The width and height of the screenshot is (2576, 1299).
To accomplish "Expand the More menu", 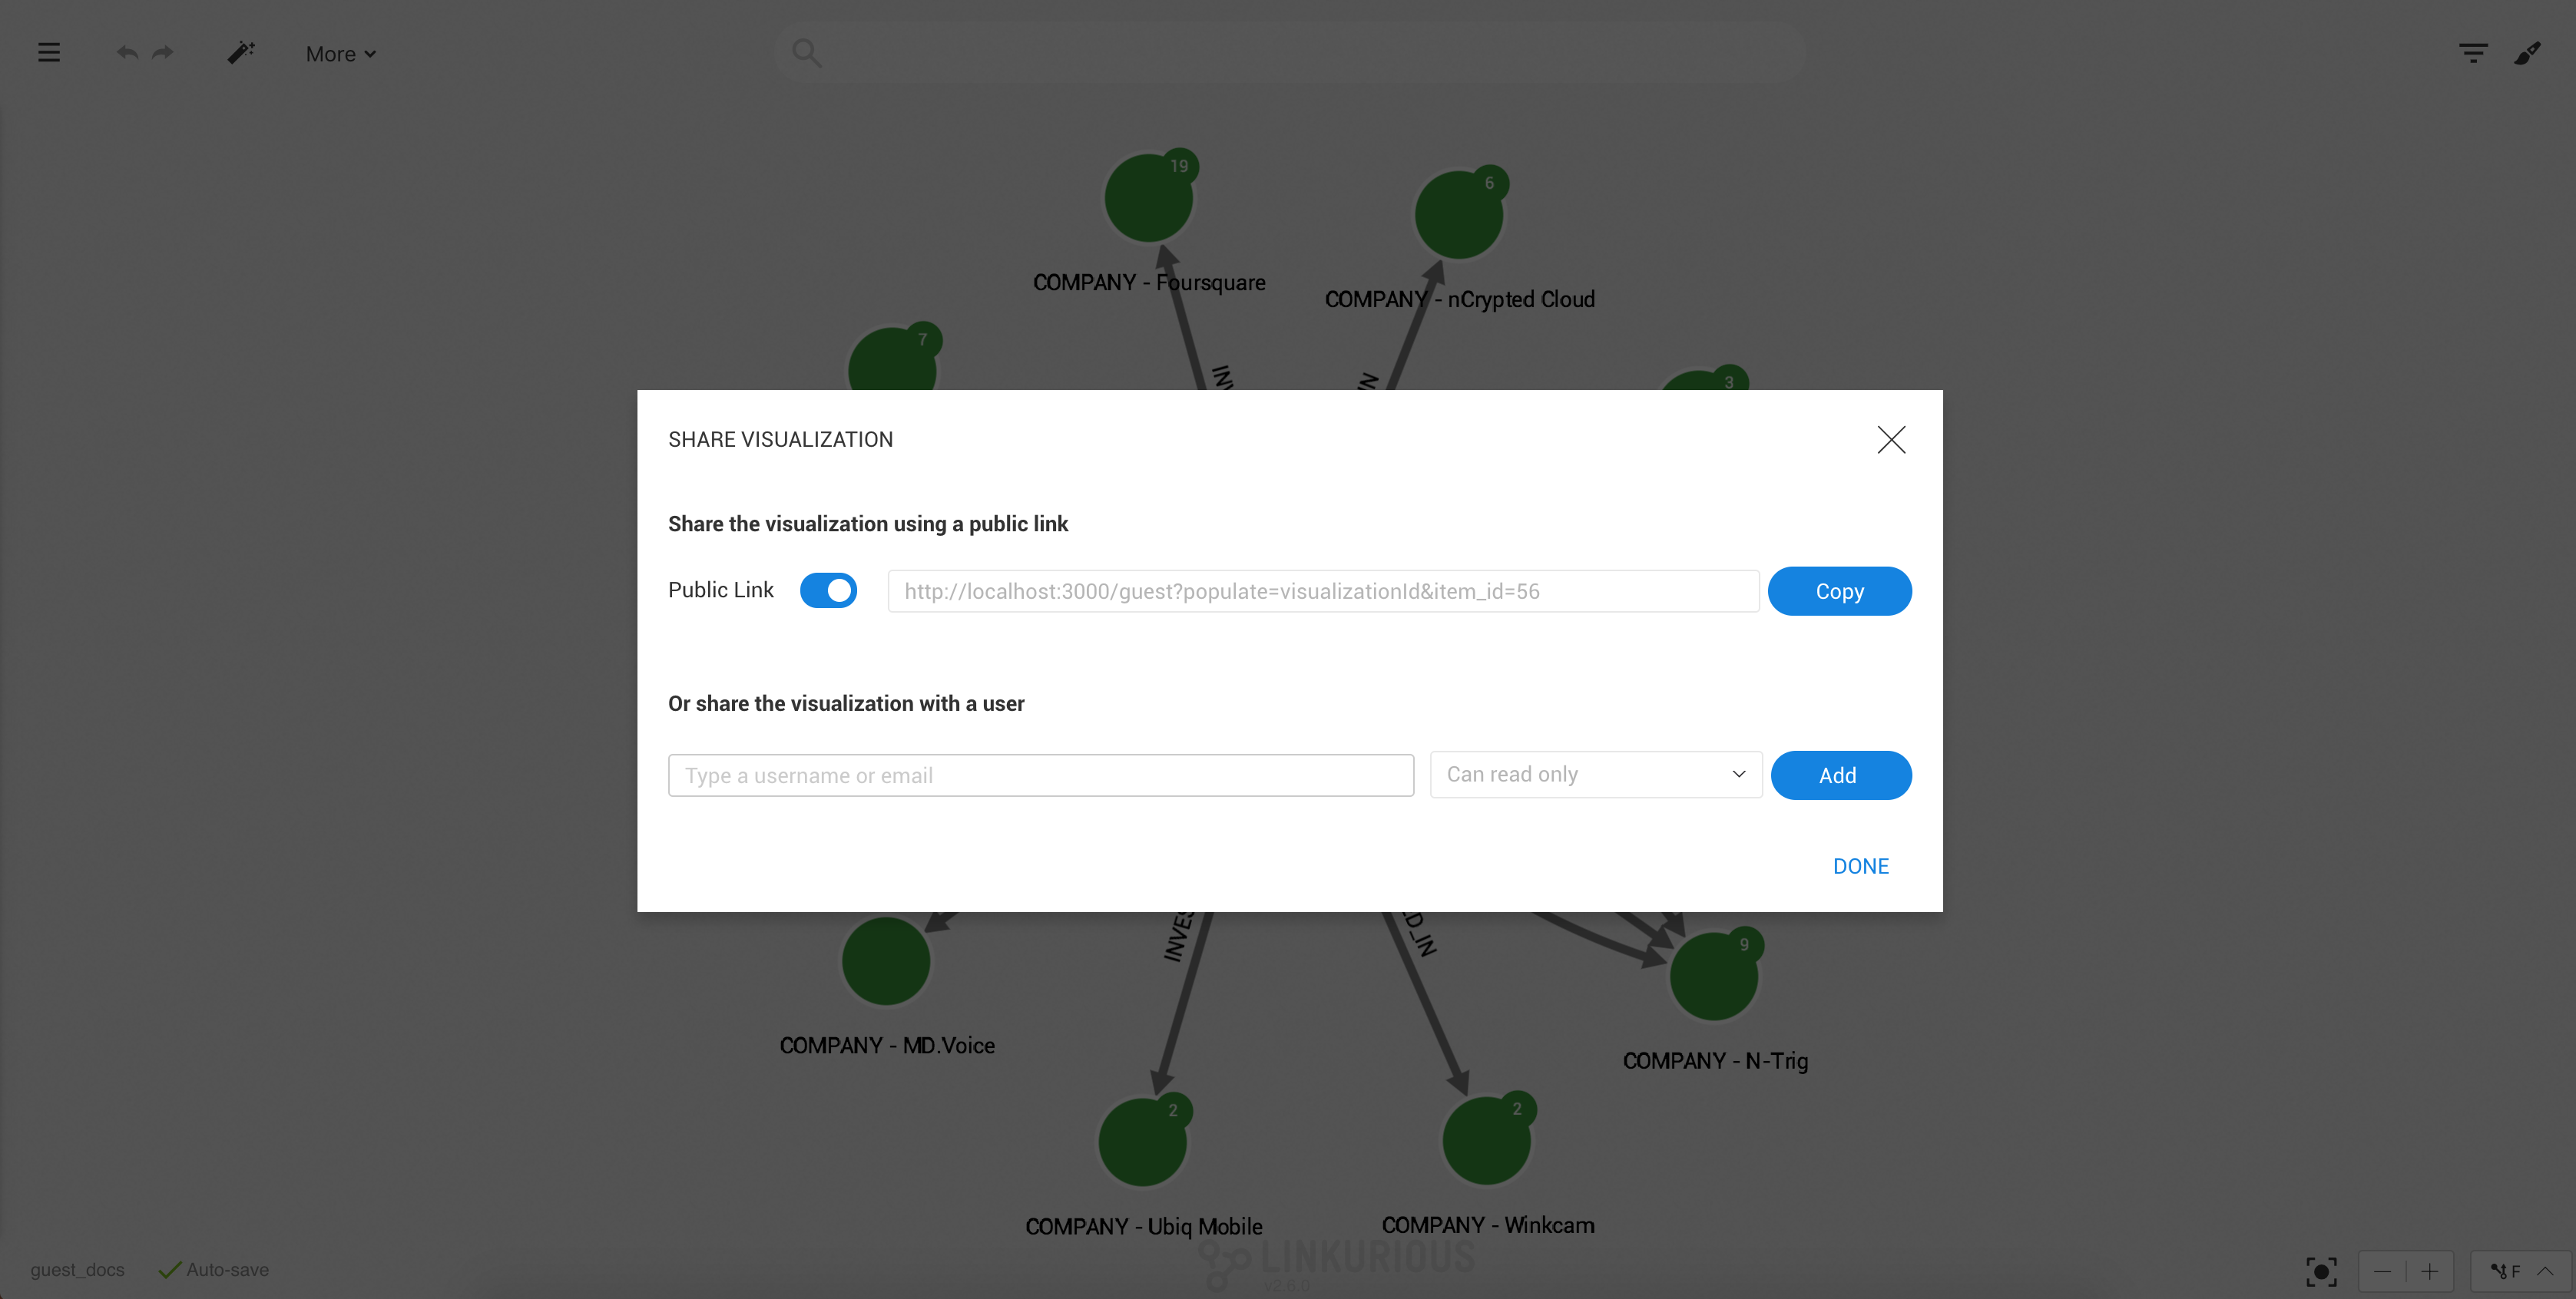I will click(340, 54).
